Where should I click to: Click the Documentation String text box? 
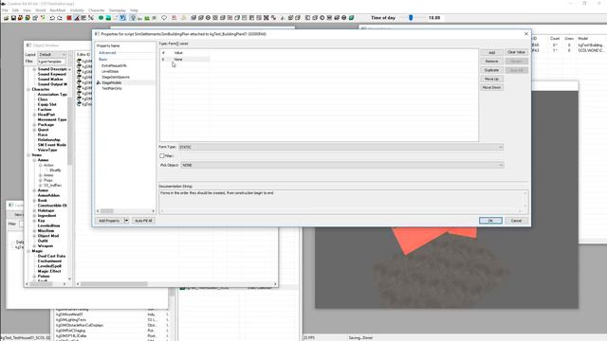[x=343, y=201]
